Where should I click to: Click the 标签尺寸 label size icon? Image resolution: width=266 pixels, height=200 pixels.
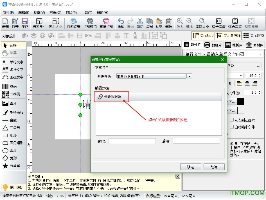39,23
